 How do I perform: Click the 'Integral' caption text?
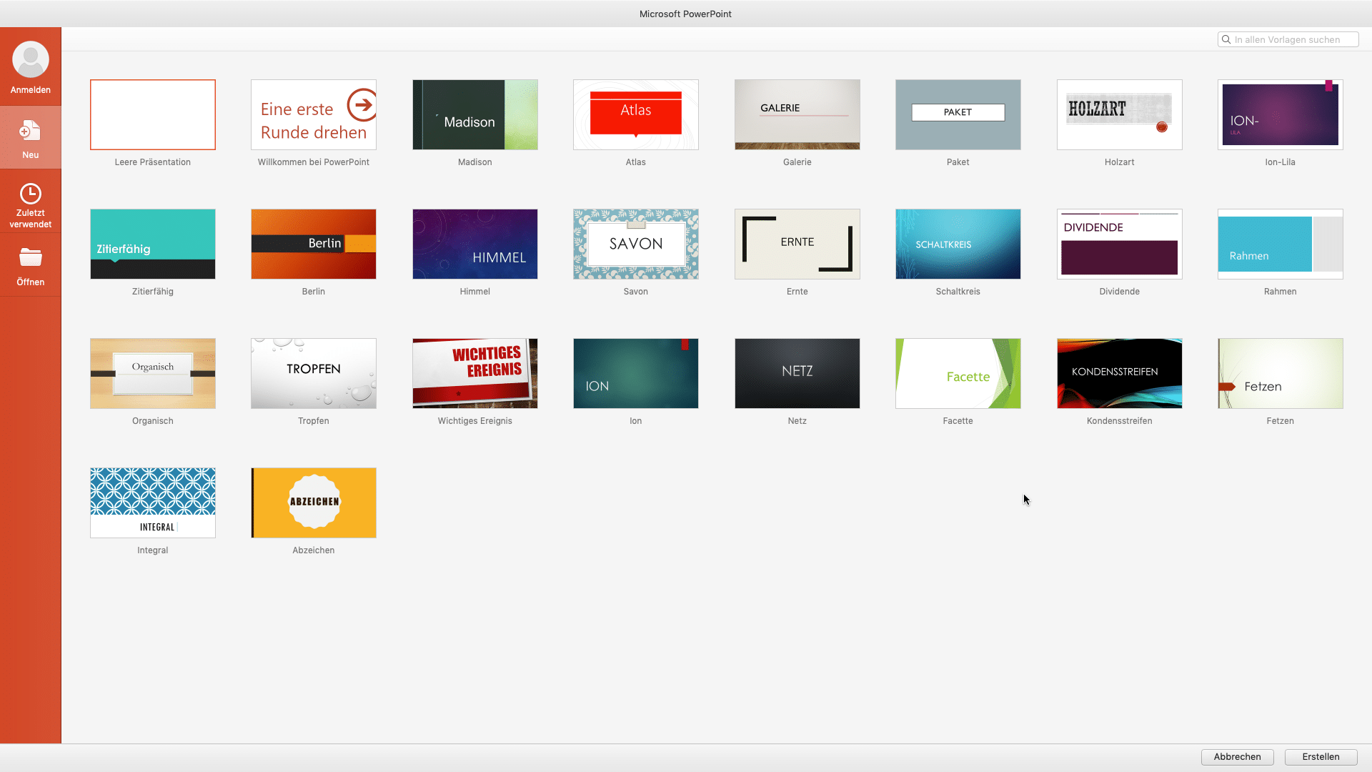click(x=153, y=550)
